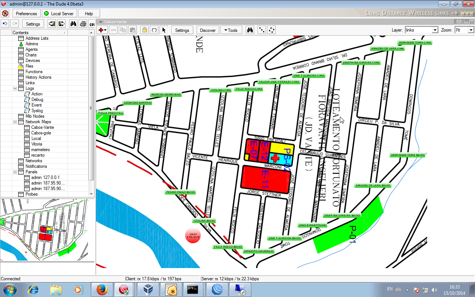
Task: Click the Discover button
Action: (x=208, y=30)
